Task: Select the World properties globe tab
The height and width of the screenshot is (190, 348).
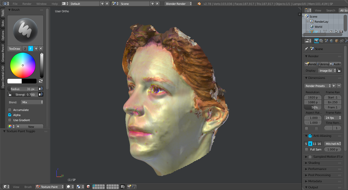Action: [331, 41]
